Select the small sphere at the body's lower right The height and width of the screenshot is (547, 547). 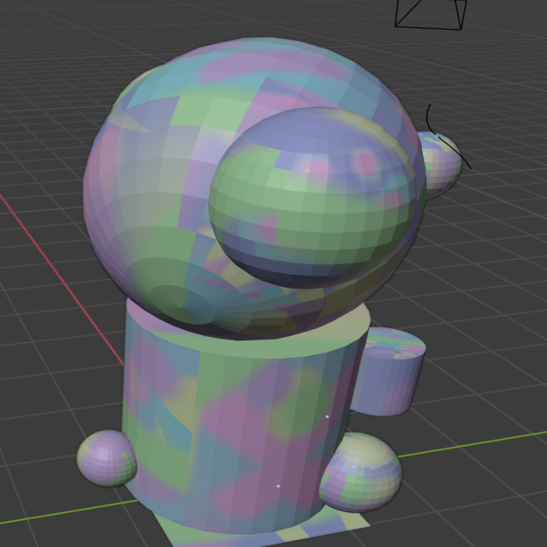point(362,473)
